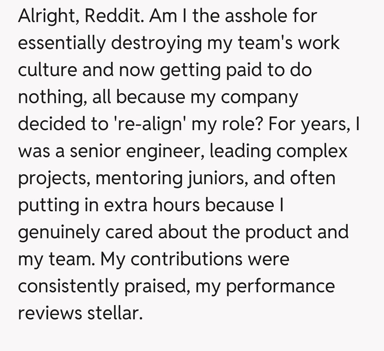Click the word "culture" in the paragraph
Screen dimensions: 384x351
coord(47,70)
